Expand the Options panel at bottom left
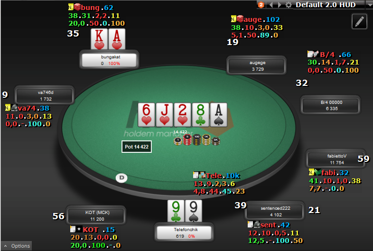Image resolution: width=373 pixels, height=251 pixels. (17, 246)
